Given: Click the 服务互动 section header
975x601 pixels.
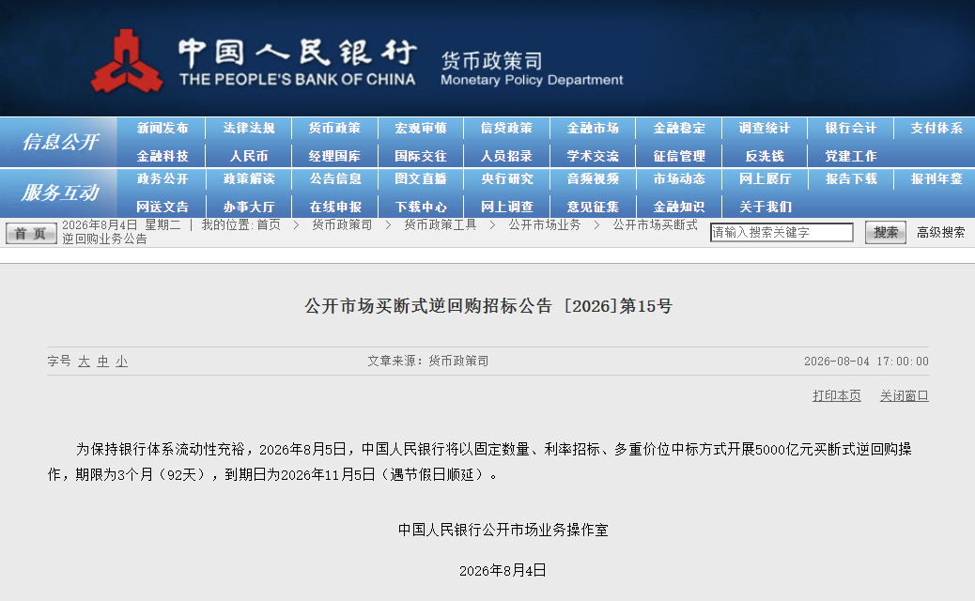Looking at the screenshot, I should click(60, 193).
